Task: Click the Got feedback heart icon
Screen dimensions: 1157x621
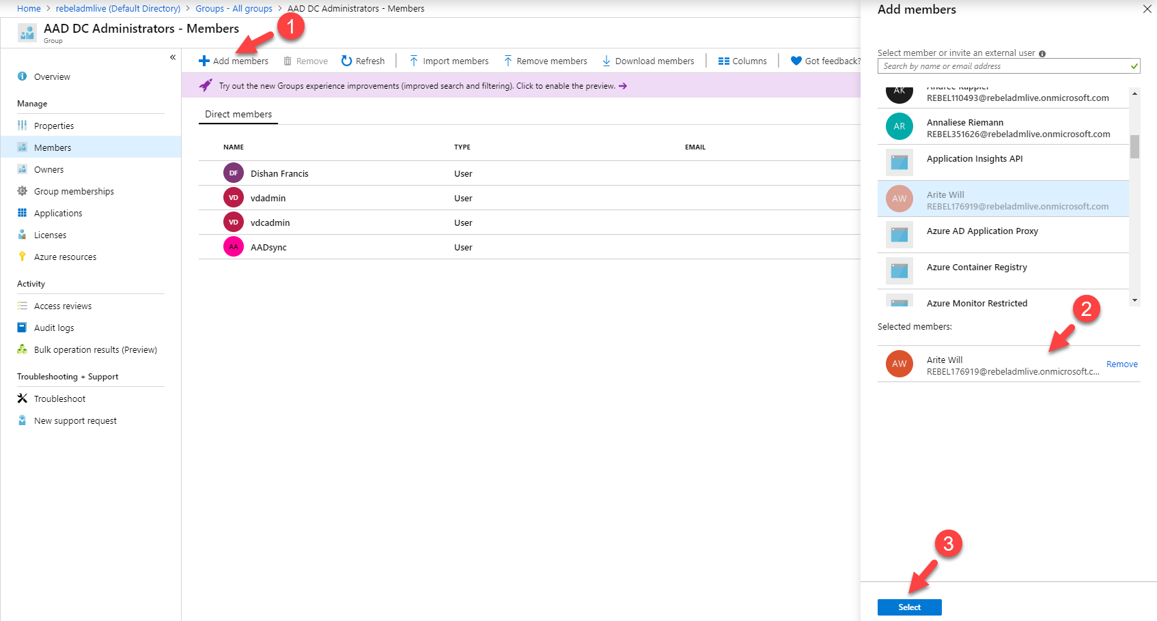Action: point(796,61)
